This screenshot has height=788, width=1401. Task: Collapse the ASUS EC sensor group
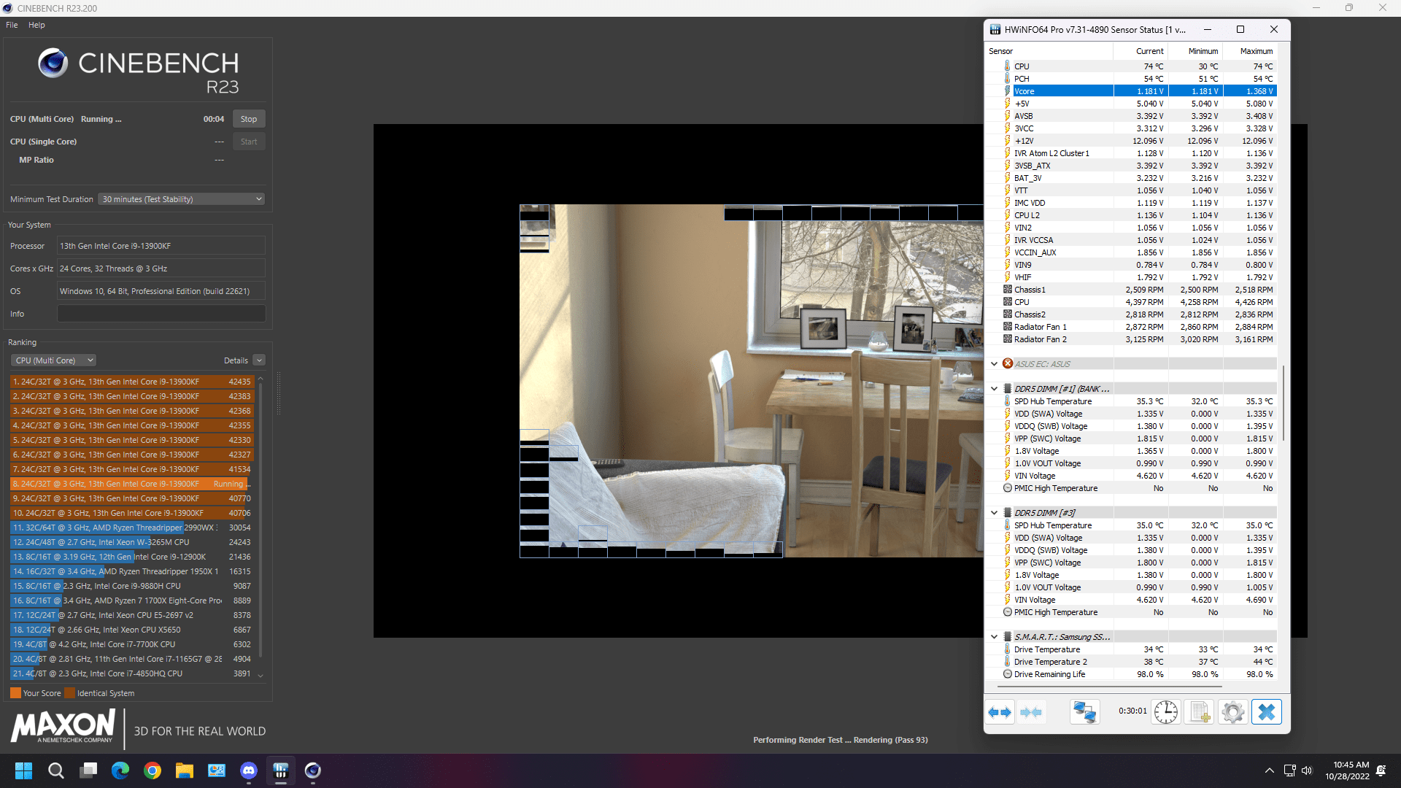click(994, 363)
